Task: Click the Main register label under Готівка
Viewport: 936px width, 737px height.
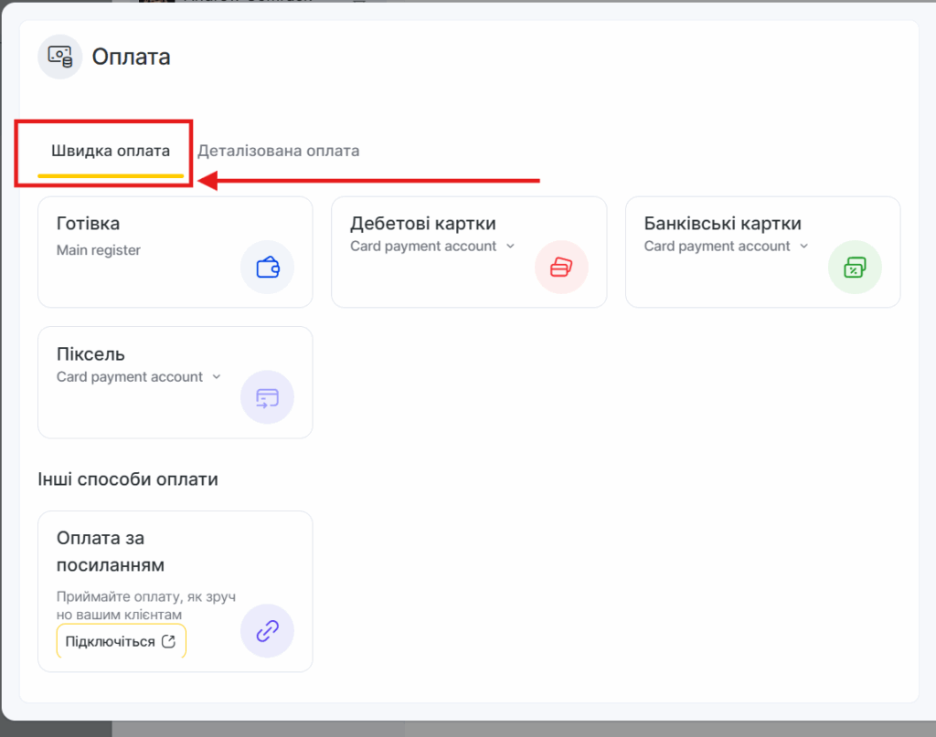Action: 99,249
